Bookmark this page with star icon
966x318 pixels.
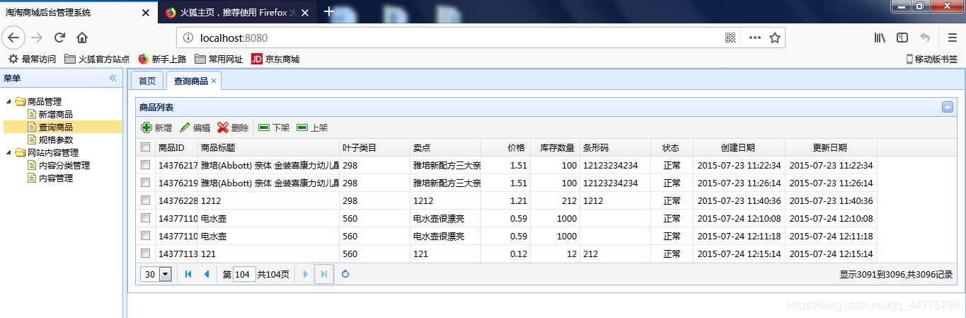(775, 38)
